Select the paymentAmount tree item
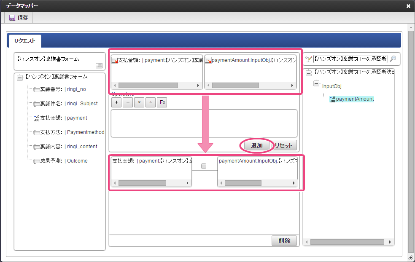The height and width of the screenshot is (262, 415). click(x=355, y=99)
